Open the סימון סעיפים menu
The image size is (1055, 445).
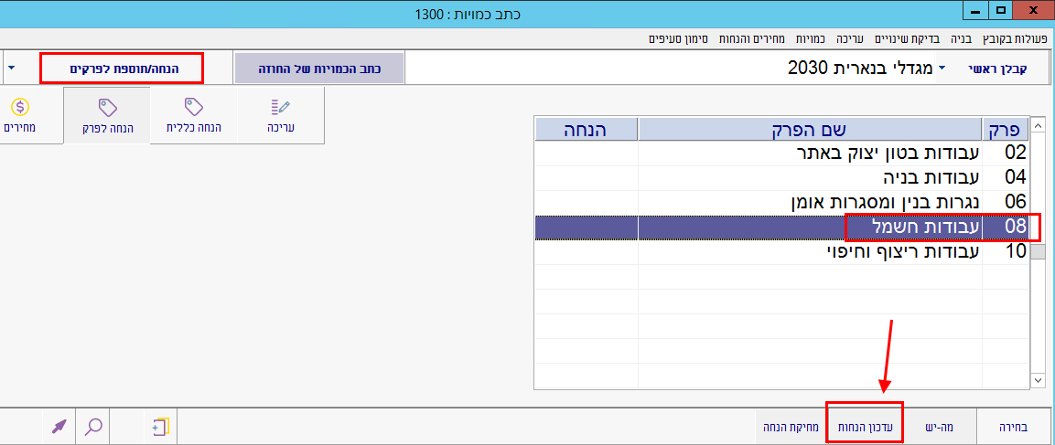677,38
